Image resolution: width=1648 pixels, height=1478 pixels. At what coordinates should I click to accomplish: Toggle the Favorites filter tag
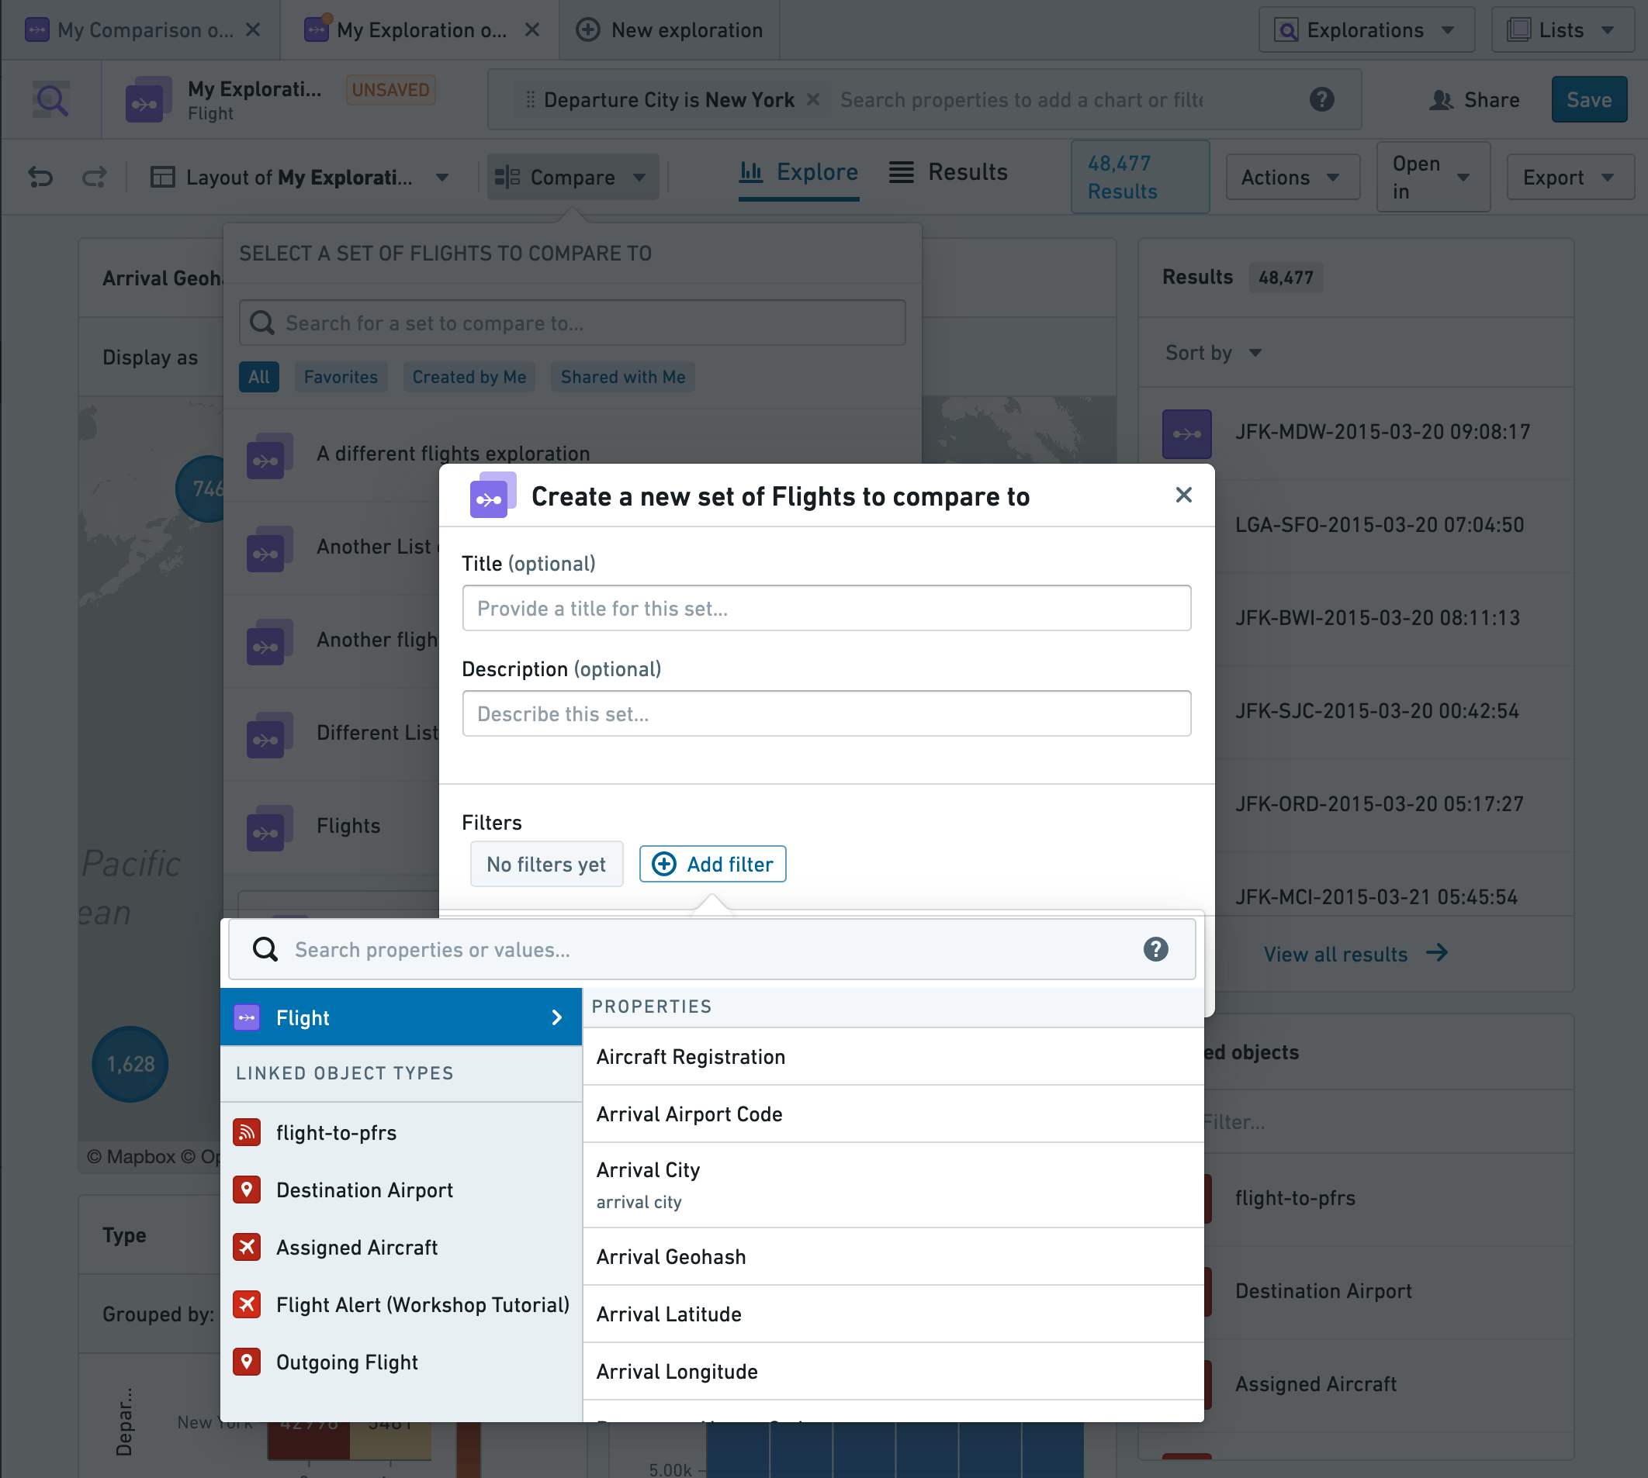coord(341,377)
